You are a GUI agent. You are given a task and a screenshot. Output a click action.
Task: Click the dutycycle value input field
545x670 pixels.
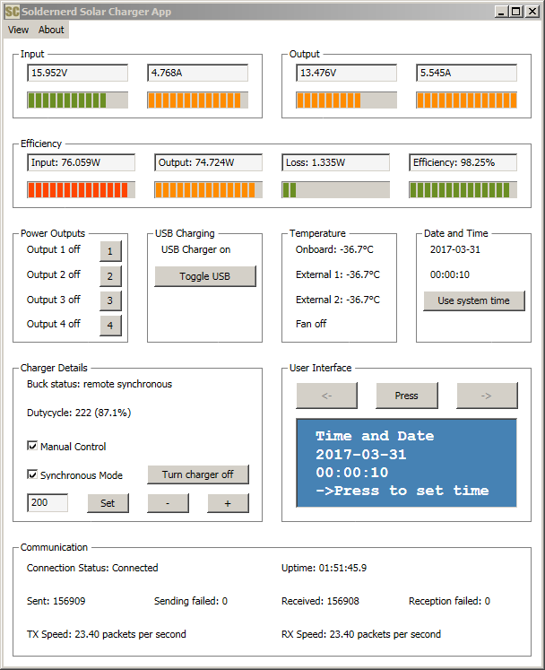48,503
